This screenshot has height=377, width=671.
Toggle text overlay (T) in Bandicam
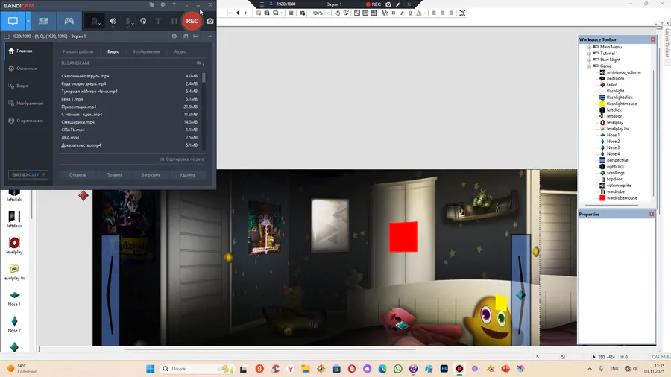coord(158,21)
